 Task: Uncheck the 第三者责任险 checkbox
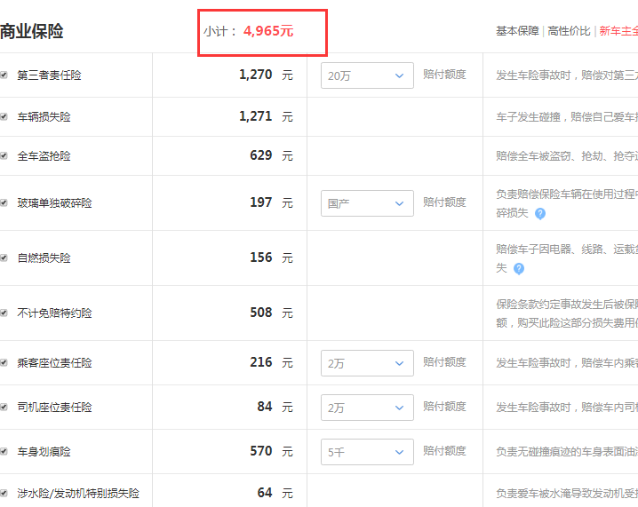(x=4, y=75)
